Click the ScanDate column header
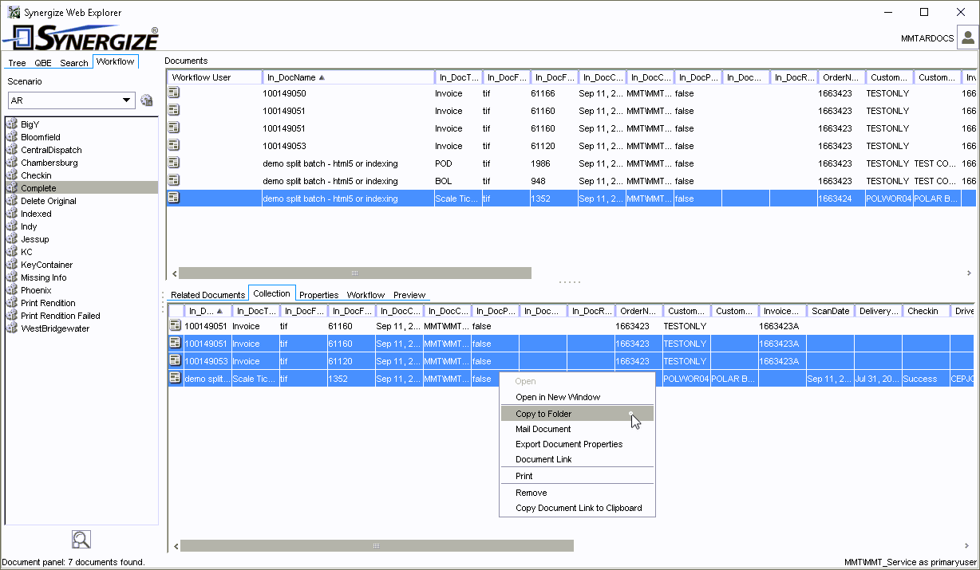This screenshot has width=980, height=570. coord(830,311)
